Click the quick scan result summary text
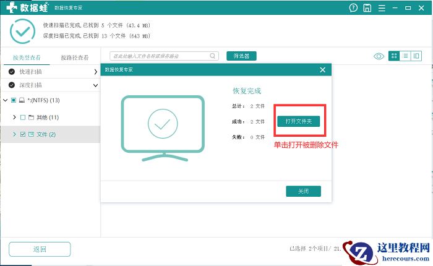 (x=96, y=25)
